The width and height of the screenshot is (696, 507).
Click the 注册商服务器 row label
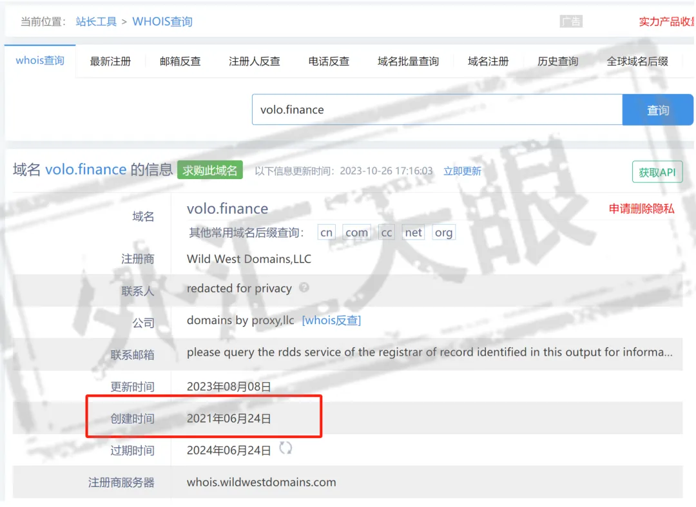[121, 483]
